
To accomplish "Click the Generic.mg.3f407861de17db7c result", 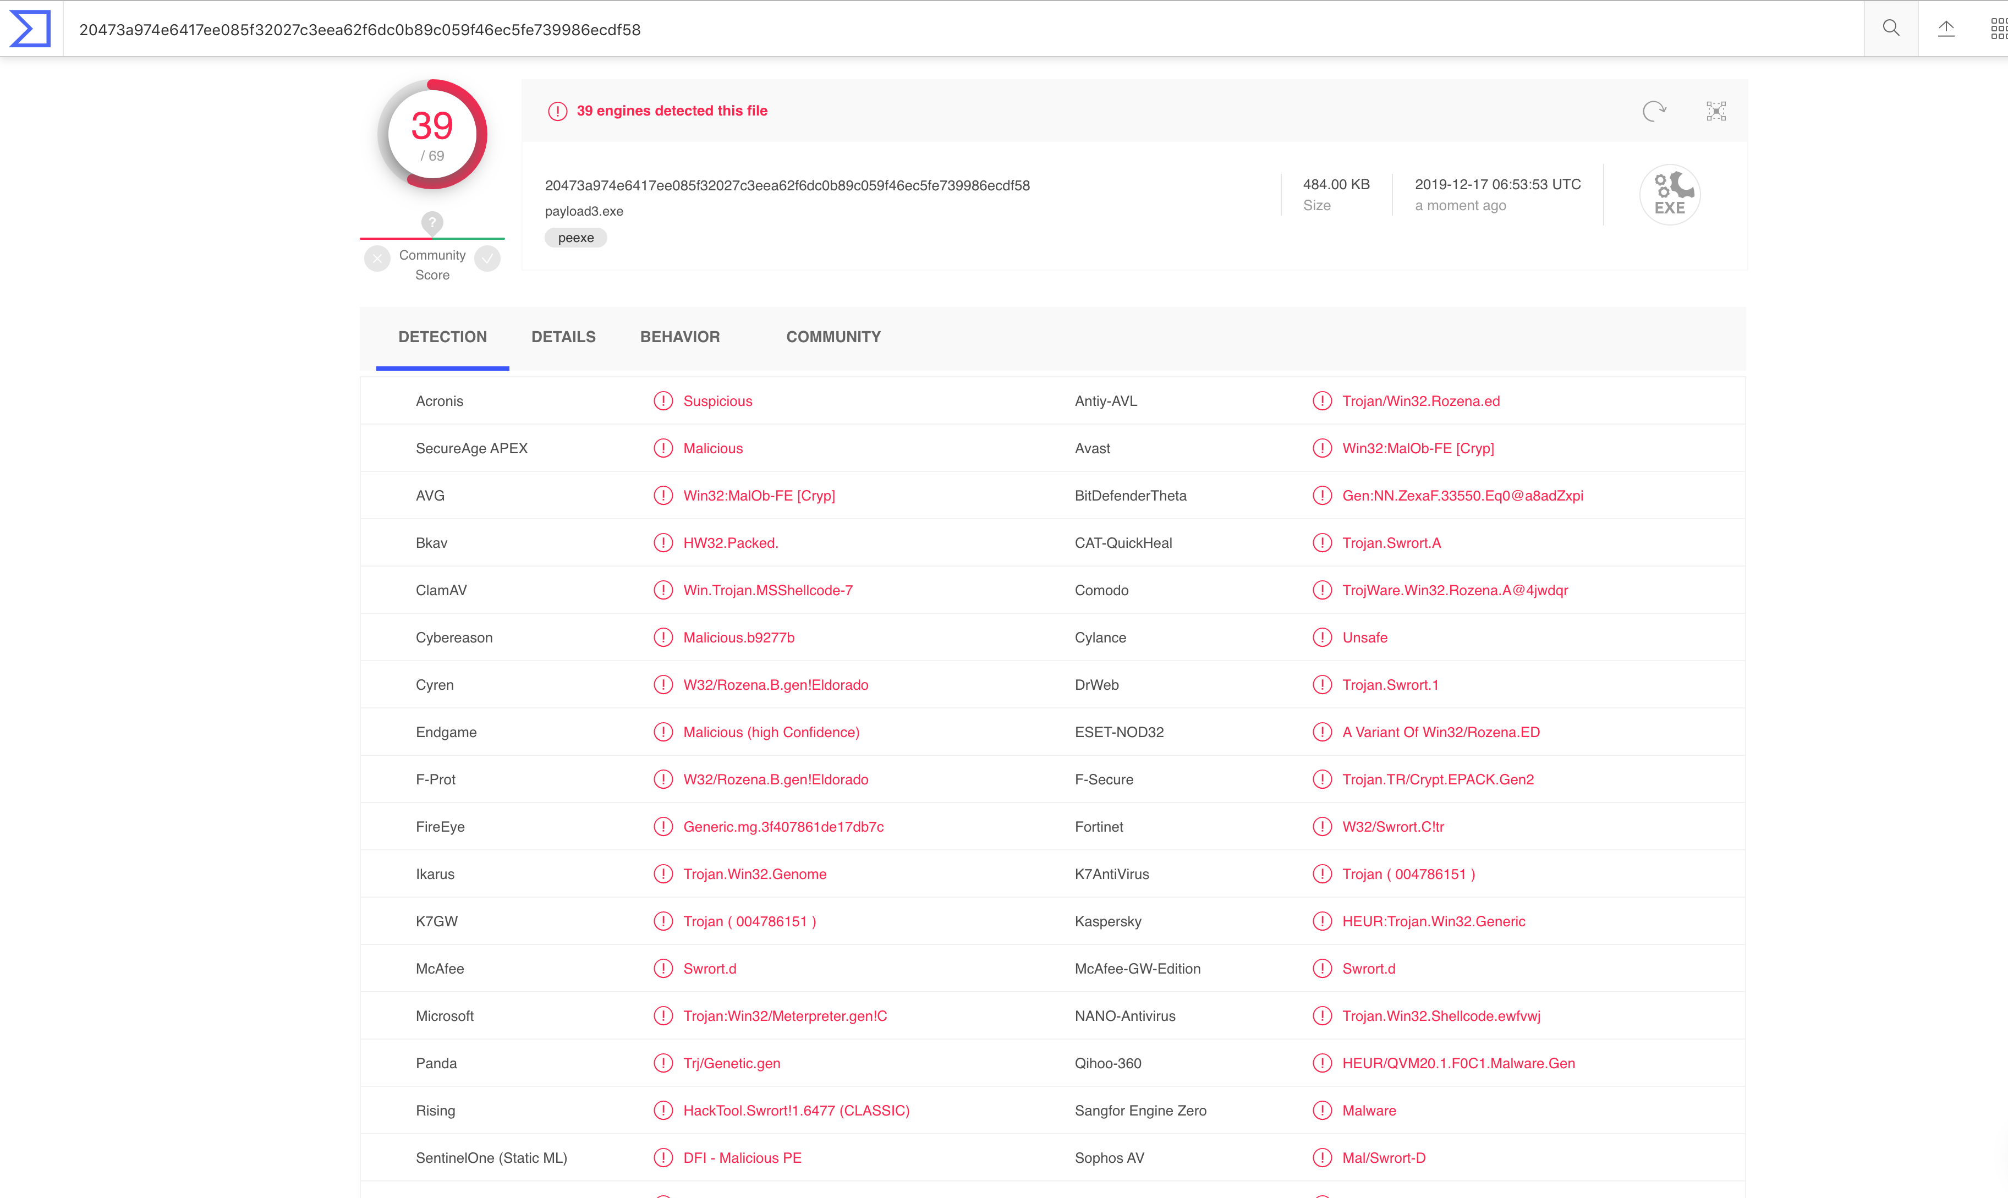I will (x=783, y=827).
